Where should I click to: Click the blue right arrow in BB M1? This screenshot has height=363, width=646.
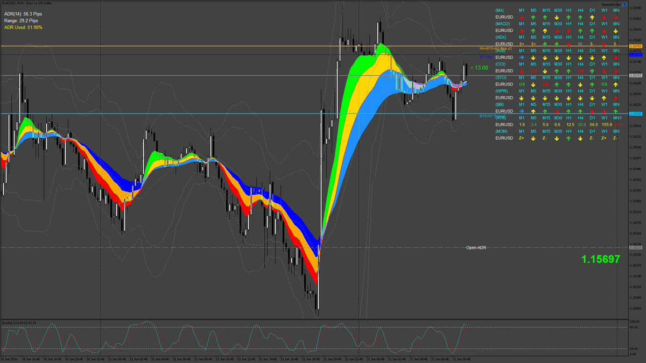(522, 111)
